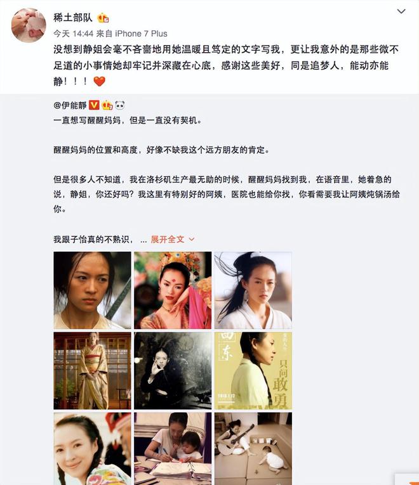419x485 pixels.
Task: Open the guitar and baby photo
Action: 253,448
